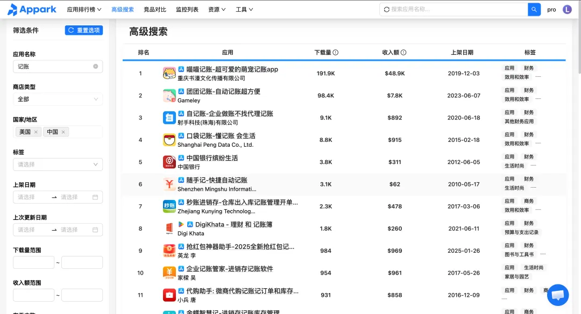Click the 重置选项 button

click(84, 30)
